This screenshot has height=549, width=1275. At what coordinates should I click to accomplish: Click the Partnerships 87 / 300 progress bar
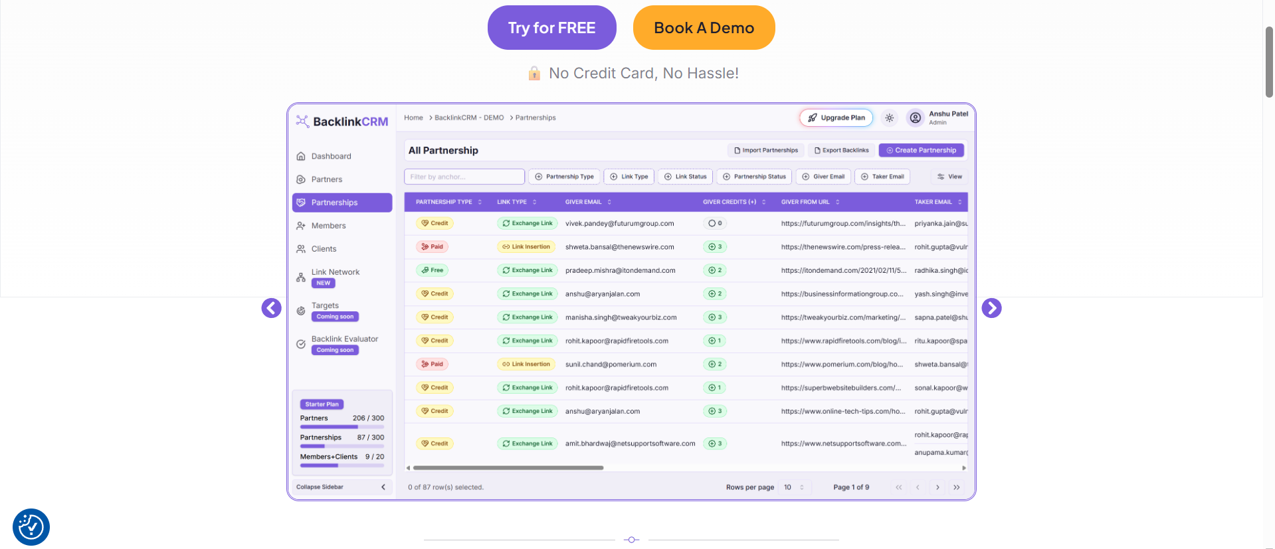pyautogui.click(x=342, y=446)
